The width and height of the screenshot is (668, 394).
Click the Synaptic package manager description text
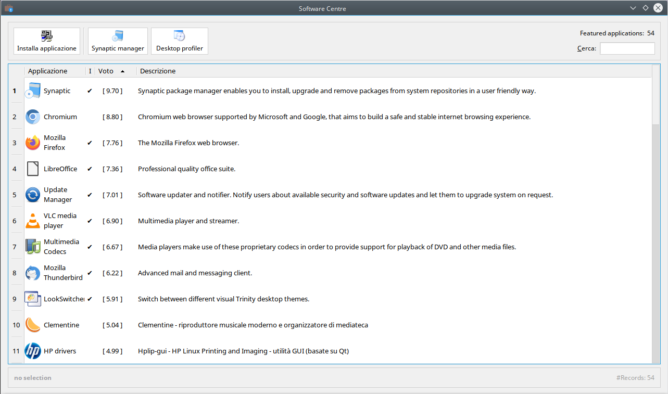[336, 91]
